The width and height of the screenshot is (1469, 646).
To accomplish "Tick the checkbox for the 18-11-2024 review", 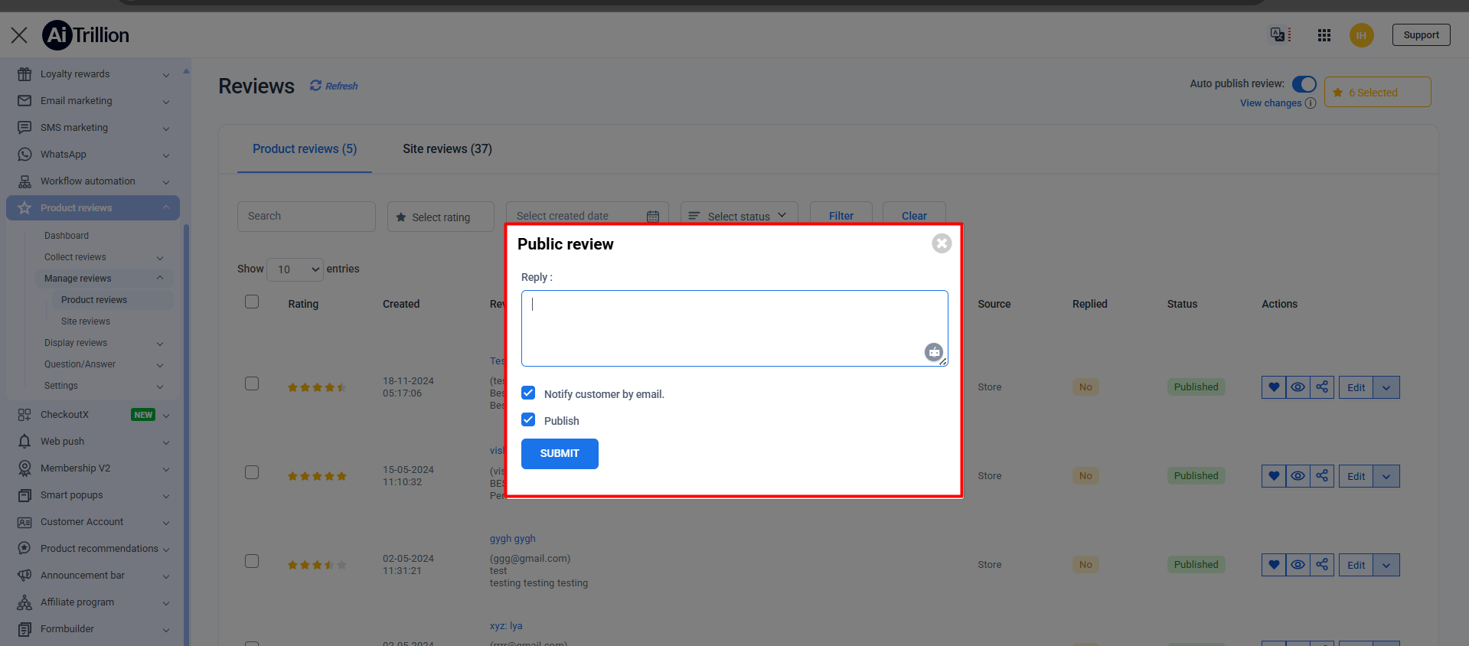I will coord(252,383).
